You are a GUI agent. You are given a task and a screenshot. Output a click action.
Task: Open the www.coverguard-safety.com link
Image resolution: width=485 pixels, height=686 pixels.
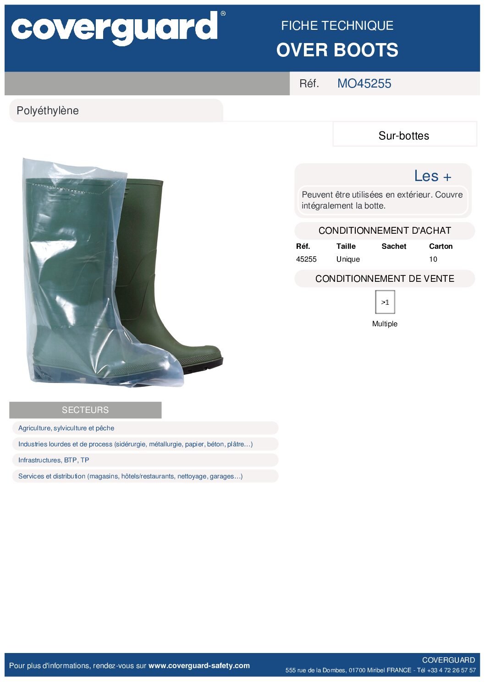click(199, 665)
